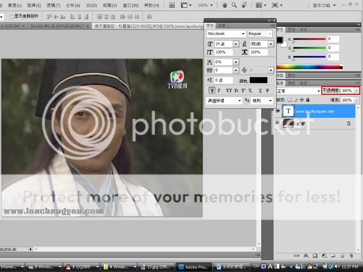Screen dimensions: 363x272
Task: Create new adjustment layer half-circle icon
Action: pyautogui.click(x=324, y=256)
